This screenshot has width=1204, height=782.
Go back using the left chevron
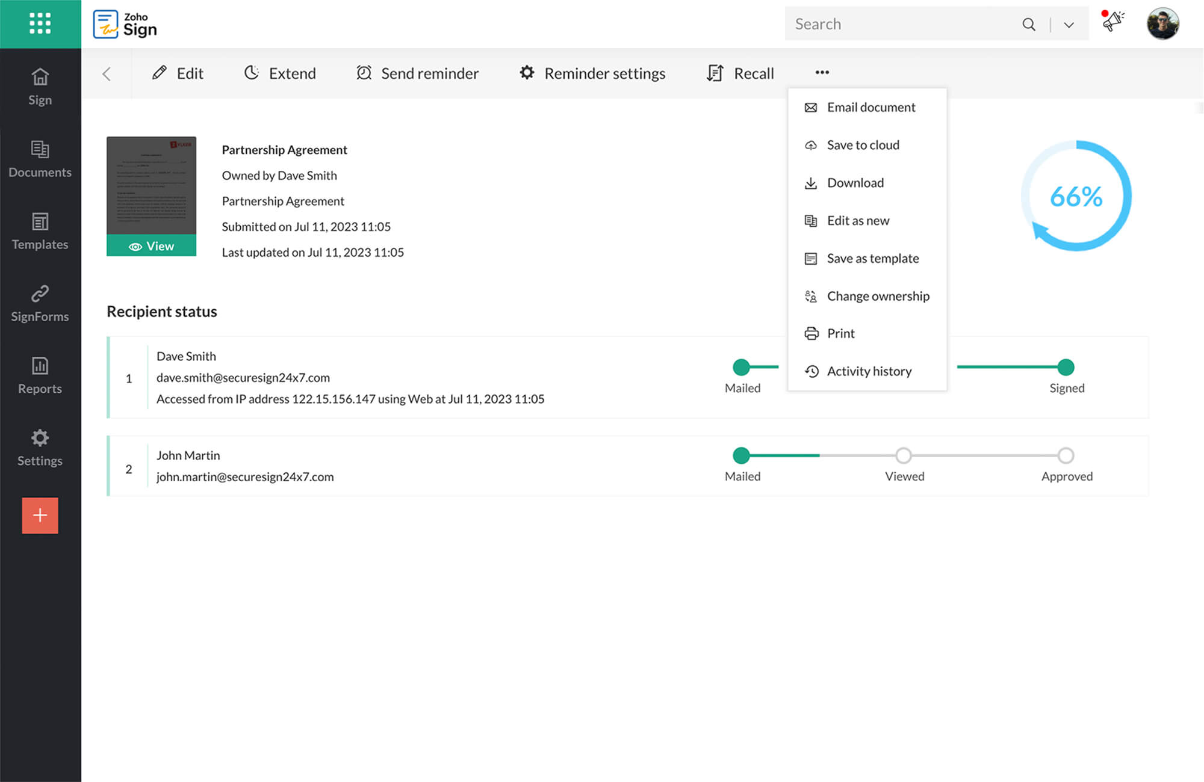[x=107, y=73]
